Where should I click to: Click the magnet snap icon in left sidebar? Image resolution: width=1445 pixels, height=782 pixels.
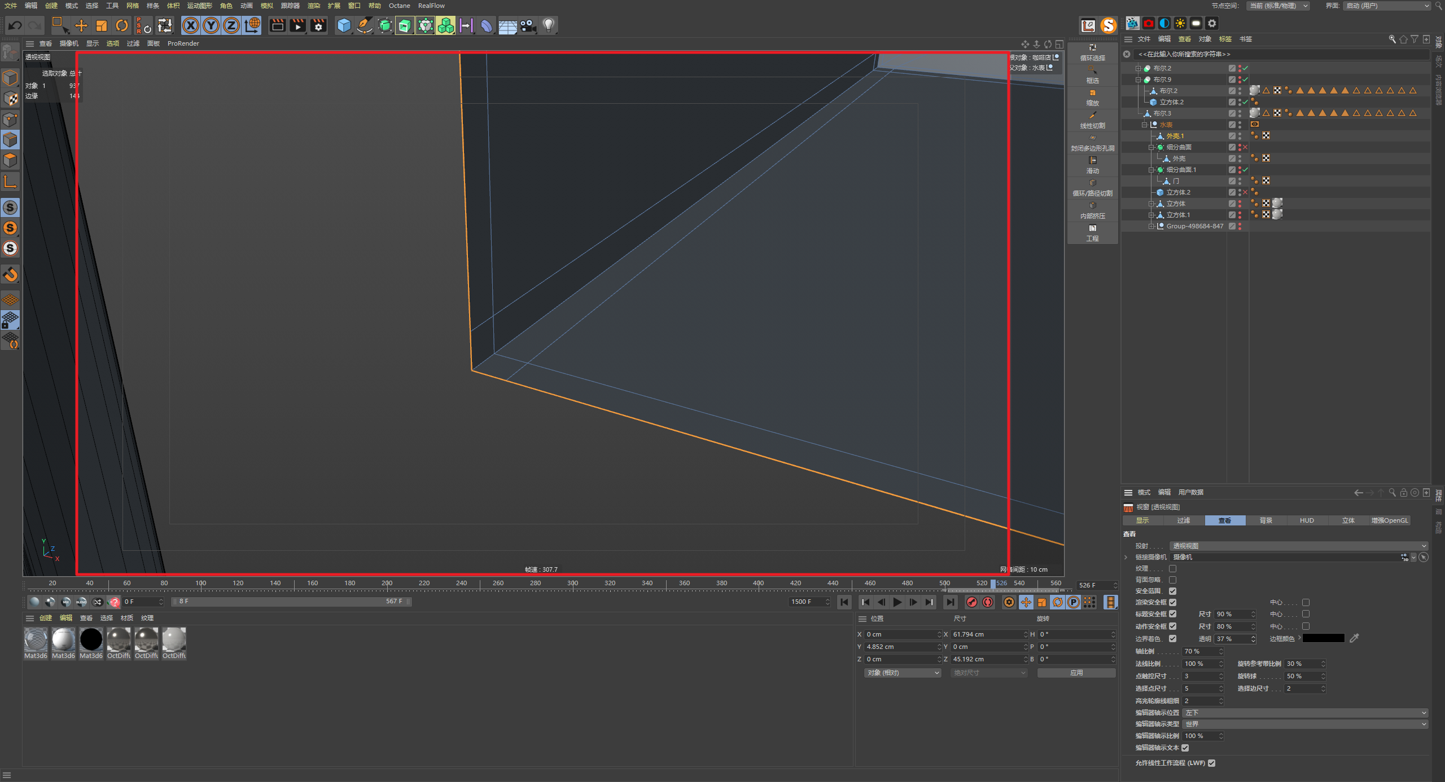(10, 275)
